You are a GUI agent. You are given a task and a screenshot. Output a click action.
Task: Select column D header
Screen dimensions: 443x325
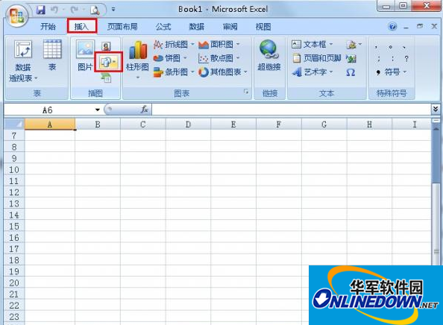point(188,124)
